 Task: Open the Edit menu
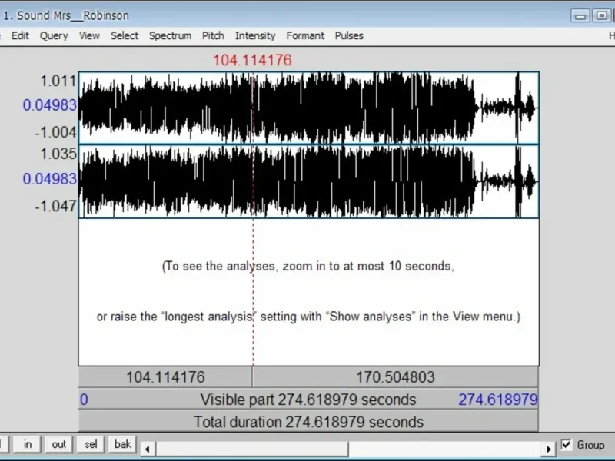tap(20, 35)
